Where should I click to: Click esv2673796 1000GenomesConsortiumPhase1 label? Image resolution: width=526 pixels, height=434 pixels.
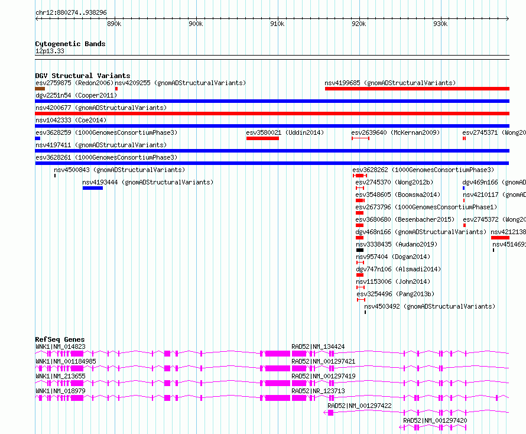tap(426, 207)
